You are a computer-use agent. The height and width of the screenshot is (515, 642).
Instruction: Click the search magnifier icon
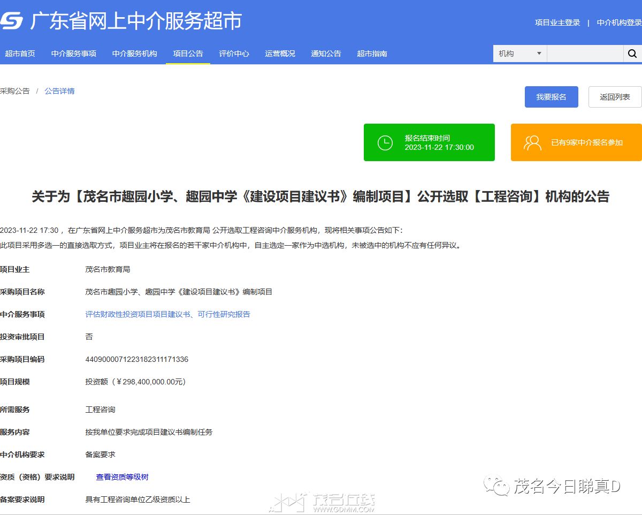pos(632,54)
